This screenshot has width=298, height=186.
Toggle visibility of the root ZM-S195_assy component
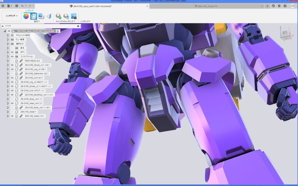[9, 31]
